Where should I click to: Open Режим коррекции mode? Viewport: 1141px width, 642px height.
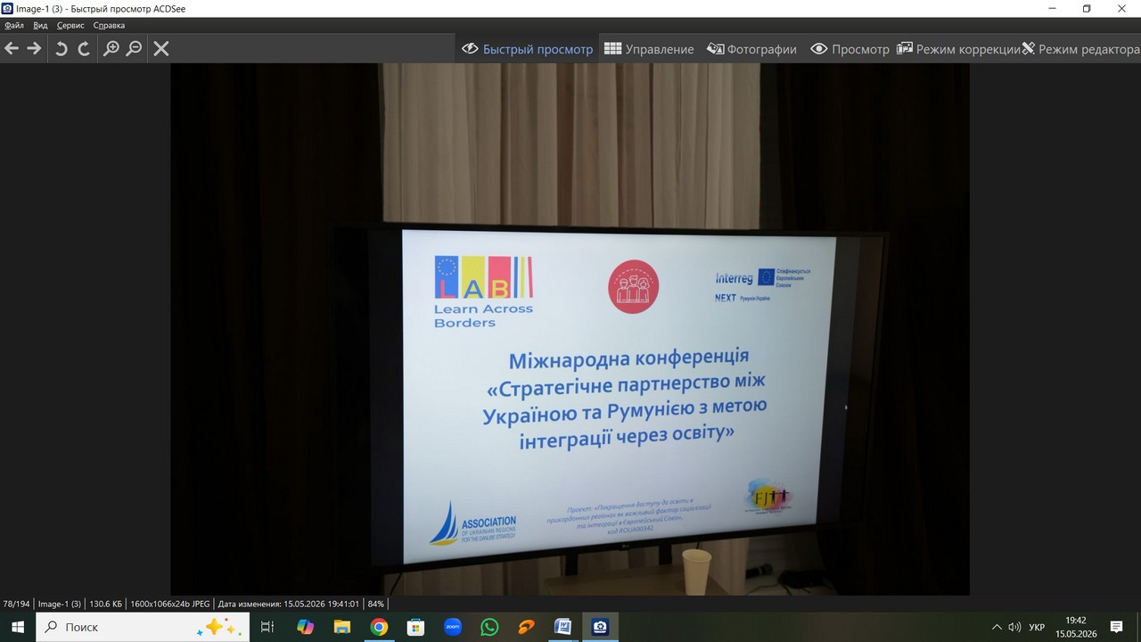(x=958, y=49)
